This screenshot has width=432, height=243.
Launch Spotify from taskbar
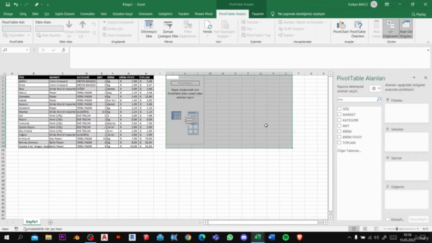point(286,237)
